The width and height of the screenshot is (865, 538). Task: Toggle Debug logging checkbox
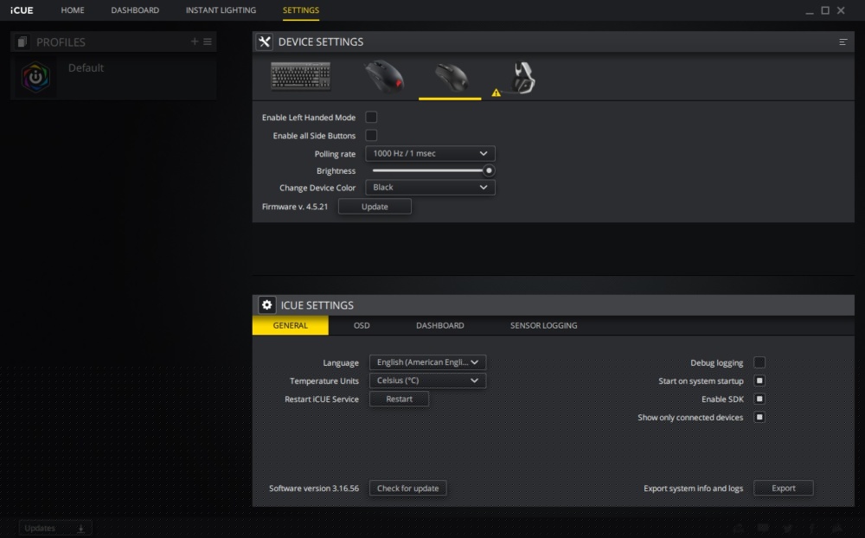pos(759,362)
